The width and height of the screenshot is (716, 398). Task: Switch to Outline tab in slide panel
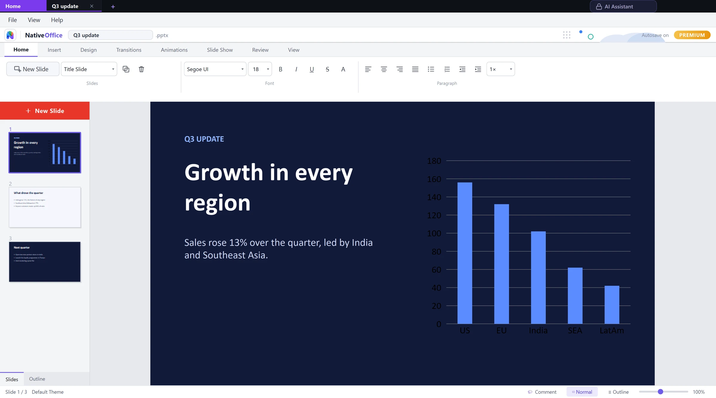pyautogui.click(x=37, y=379)
